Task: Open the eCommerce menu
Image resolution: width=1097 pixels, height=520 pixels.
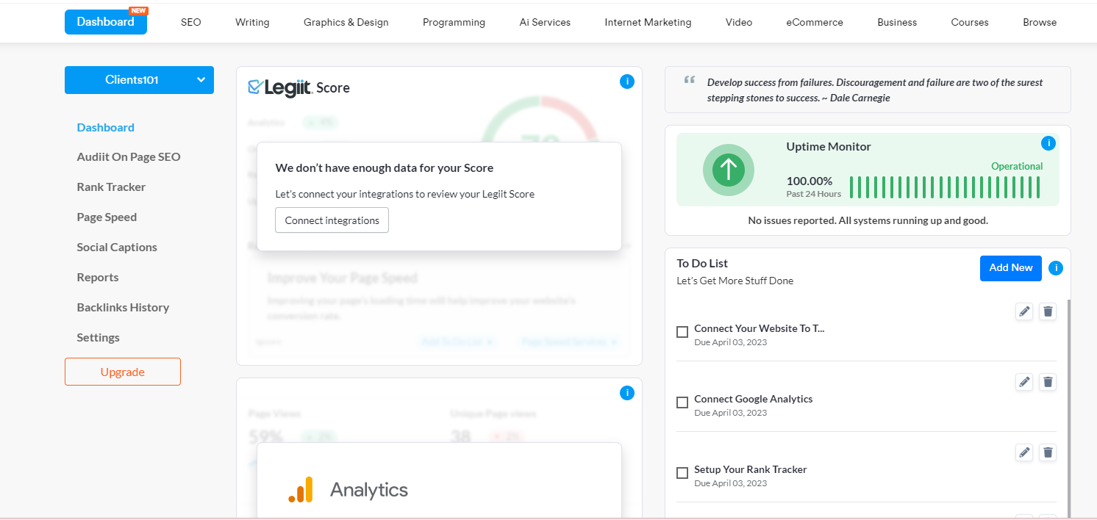Action: (815, 22)
